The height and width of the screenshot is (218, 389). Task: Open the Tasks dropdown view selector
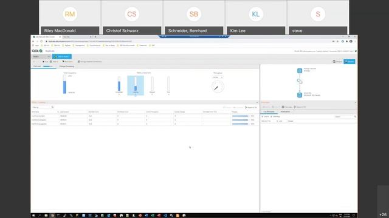pyautogui.click(x=41, y=56)
